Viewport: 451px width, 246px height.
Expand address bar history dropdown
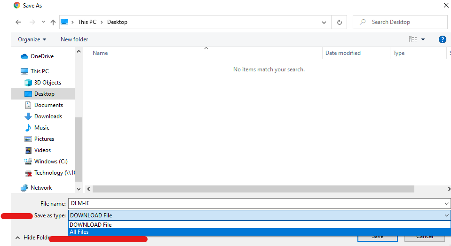pos(324,22)
